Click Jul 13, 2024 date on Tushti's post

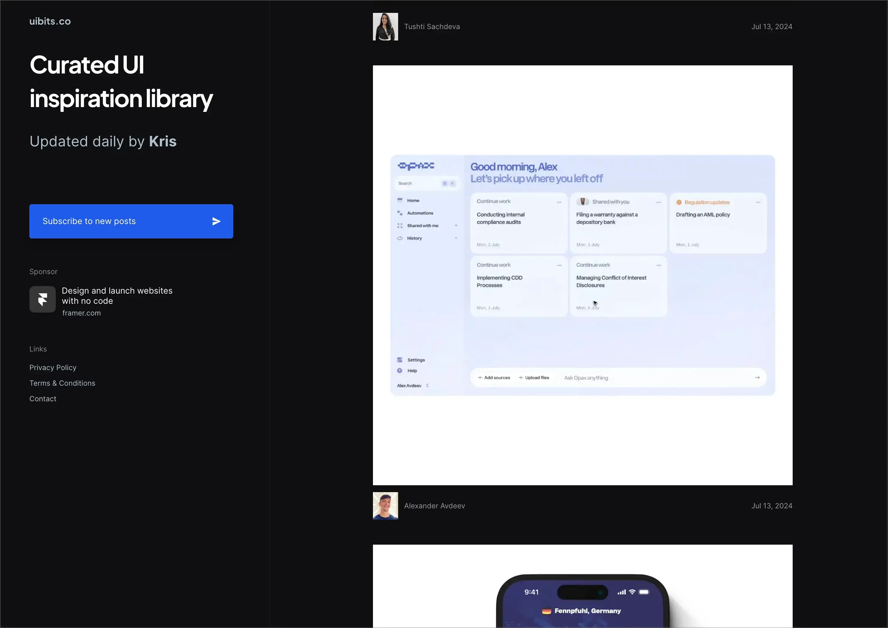(x=772, y=27)
